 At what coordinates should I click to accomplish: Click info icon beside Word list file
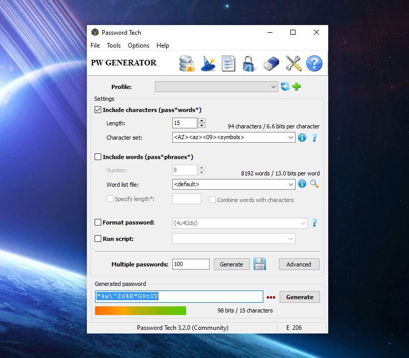(x=302, y=184)
